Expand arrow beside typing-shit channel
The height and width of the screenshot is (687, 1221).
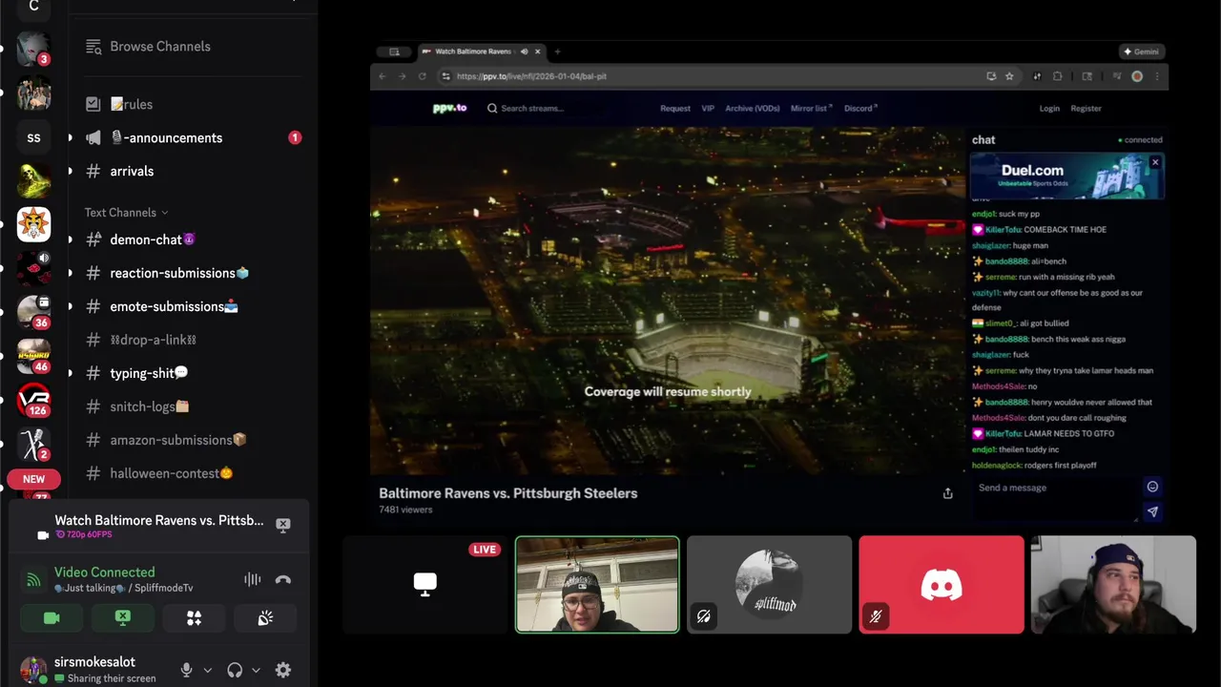tap(70, 373)
